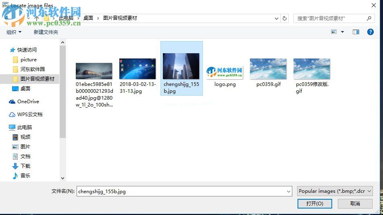The image size is (383, 215).
Task: Click the pc0359.gif file name
Action: click(x=269, y=84)
